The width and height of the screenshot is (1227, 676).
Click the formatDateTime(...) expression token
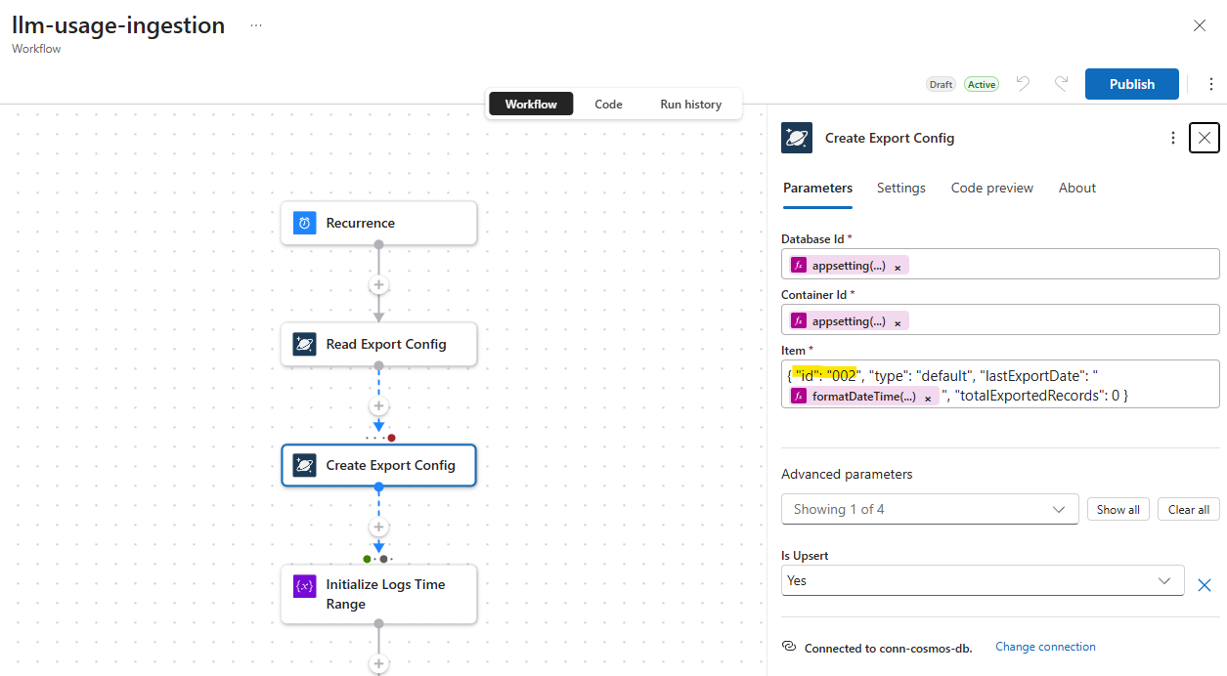tap(865, 397)
